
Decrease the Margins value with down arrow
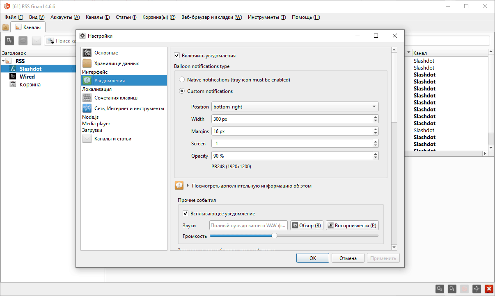click(376, 133)
